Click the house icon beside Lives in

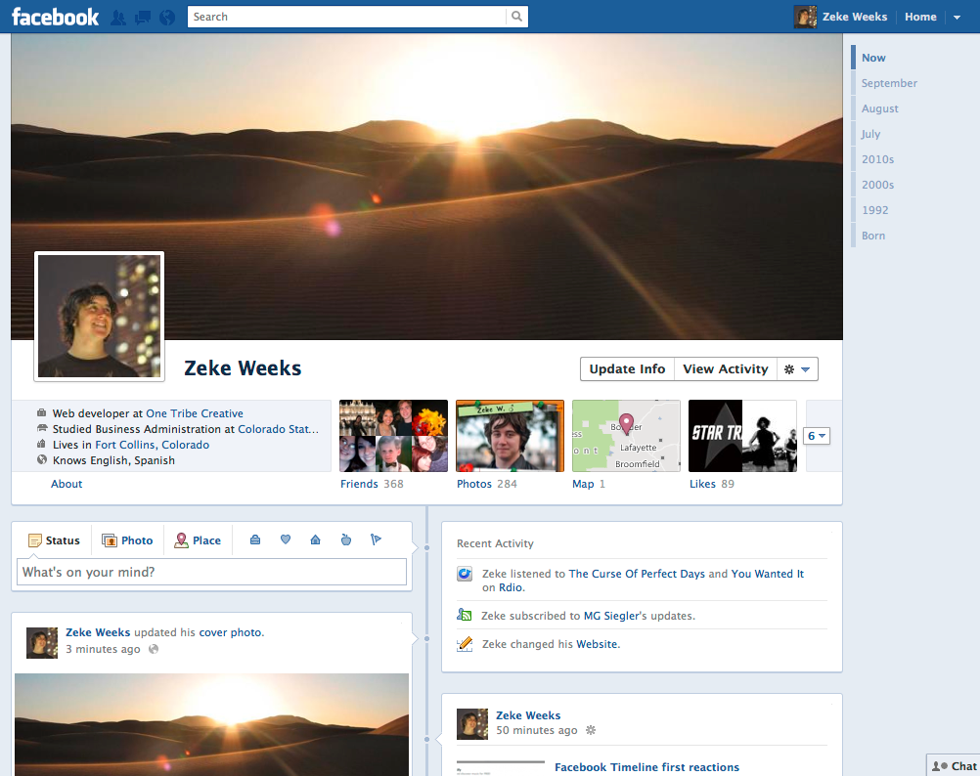(41, 444)
